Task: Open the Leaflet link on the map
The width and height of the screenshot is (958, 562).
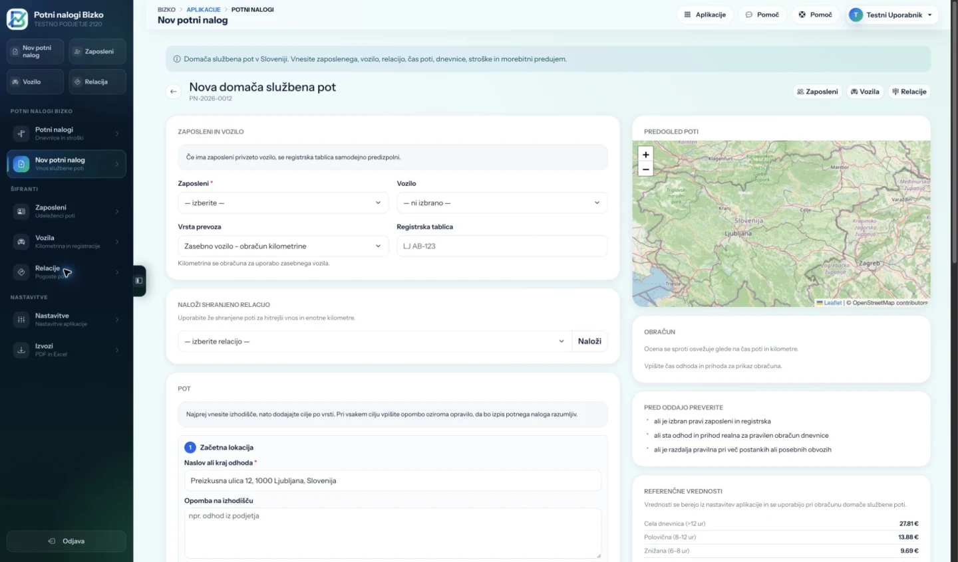Action: pos(829,303)
